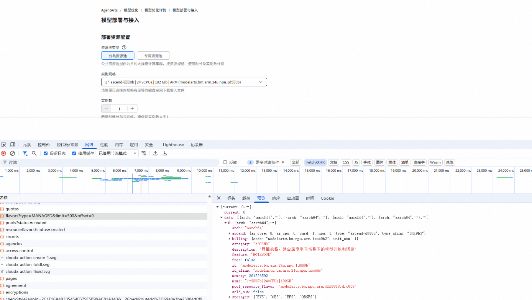The height and width of the screenshot is (300, 532).
Task: Open the network search magnifier
Action: click(34, 153)
